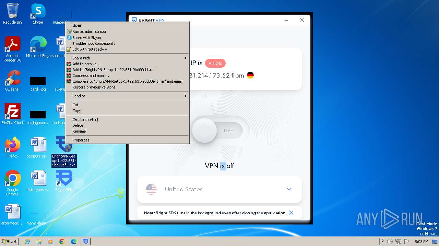
Task: Expand the Send to submenu
Action: (x=127, y=96)
